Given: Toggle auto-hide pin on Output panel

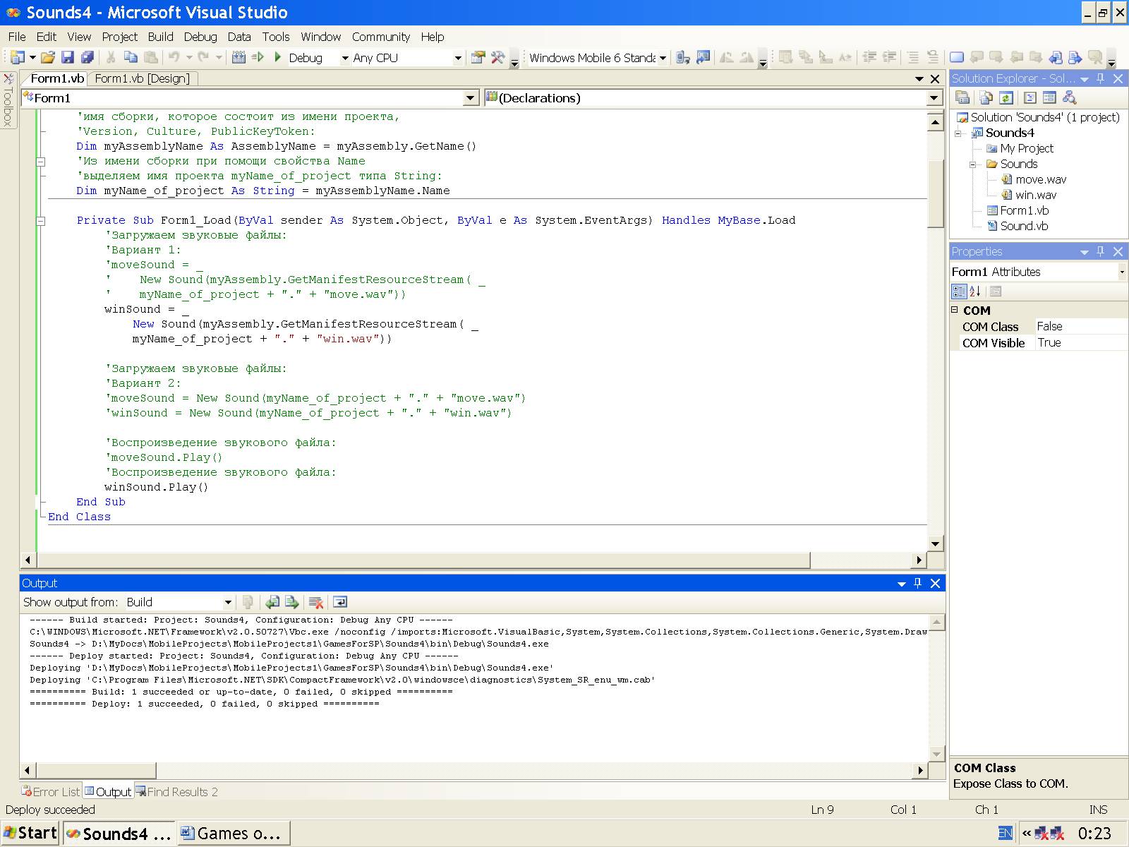Looking at the screenshot, I should point(917,583).
